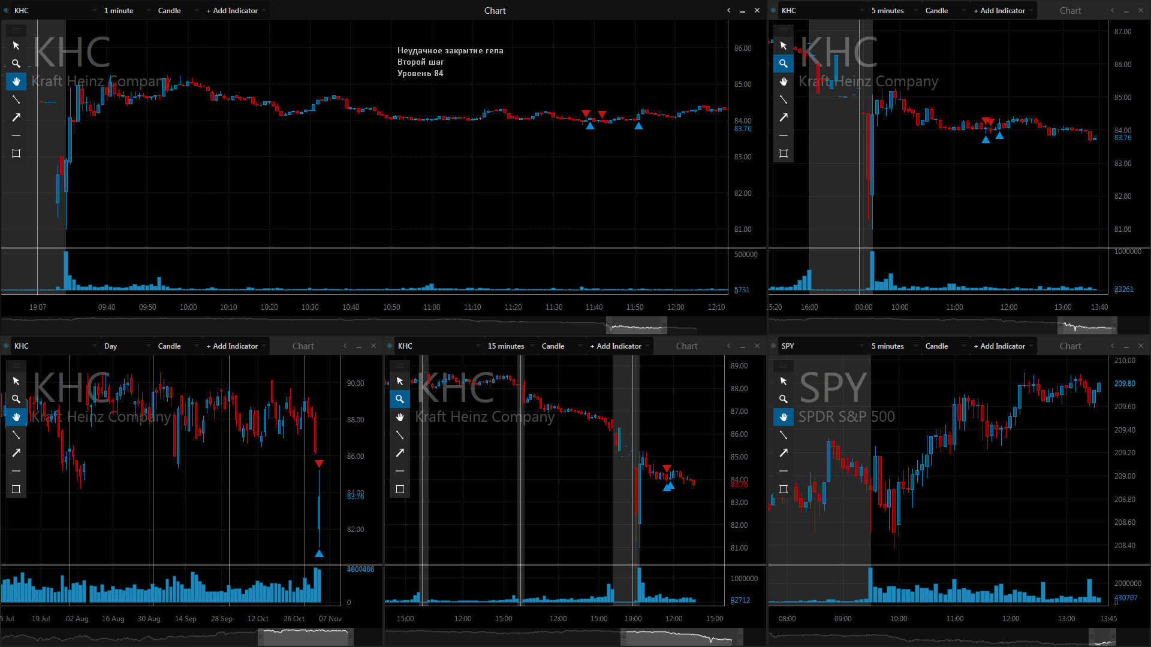Choose the rectangle tool in KHC 1 minute chart
Screen dimensions: 1151x647
click(16, 153)
